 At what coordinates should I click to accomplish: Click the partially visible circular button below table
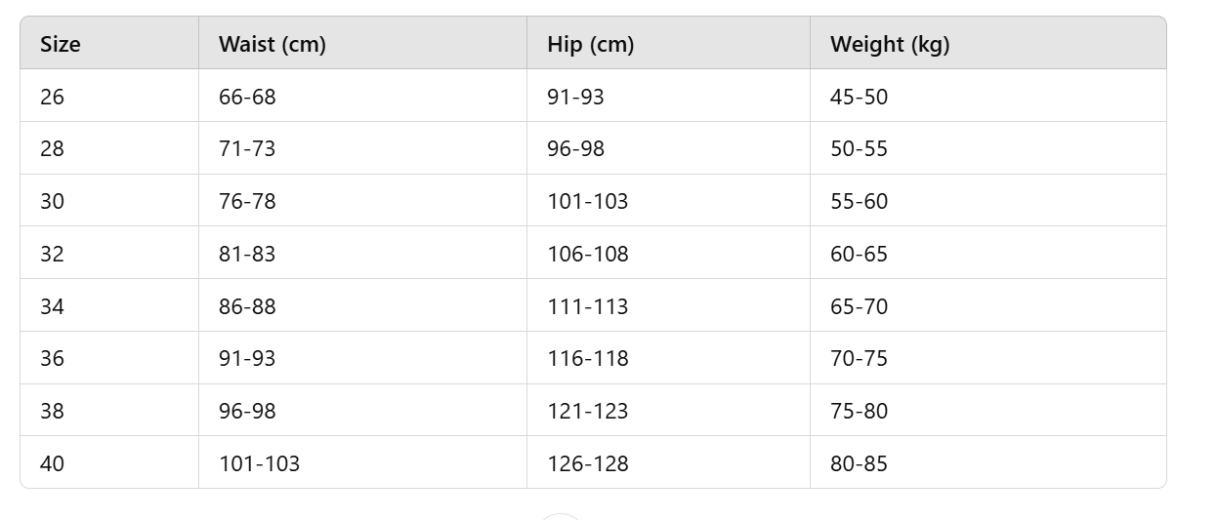pyautogui.click(x=561, y=516)
